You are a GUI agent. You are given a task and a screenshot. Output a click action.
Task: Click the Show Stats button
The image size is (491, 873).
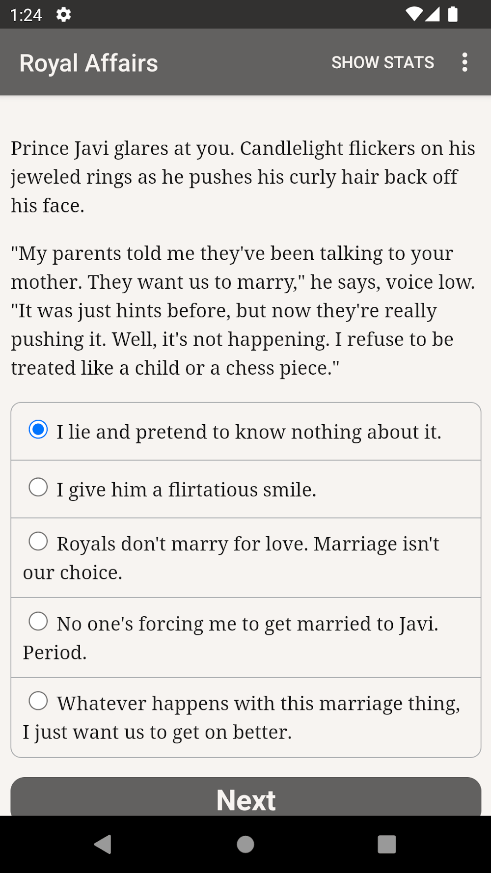point(382,62)
